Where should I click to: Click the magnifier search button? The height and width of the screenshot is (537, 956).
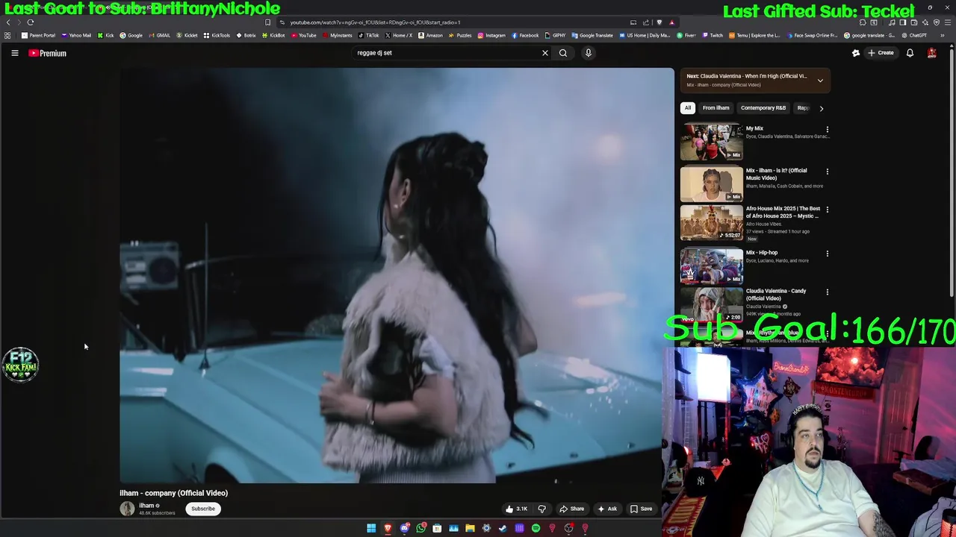click(563, 53)
